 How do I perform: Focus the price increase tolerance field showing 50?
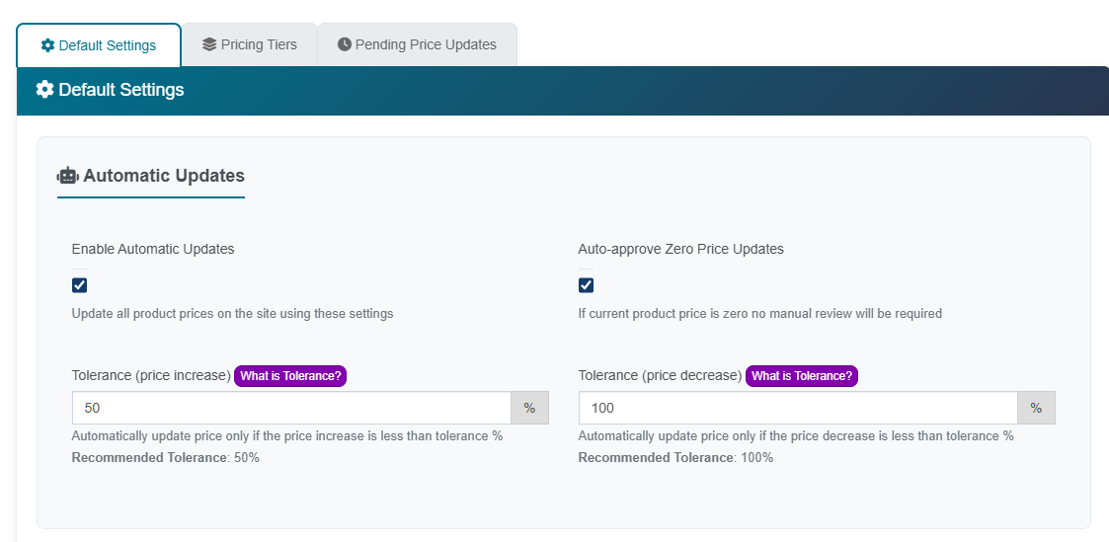(x=290, y=408)
